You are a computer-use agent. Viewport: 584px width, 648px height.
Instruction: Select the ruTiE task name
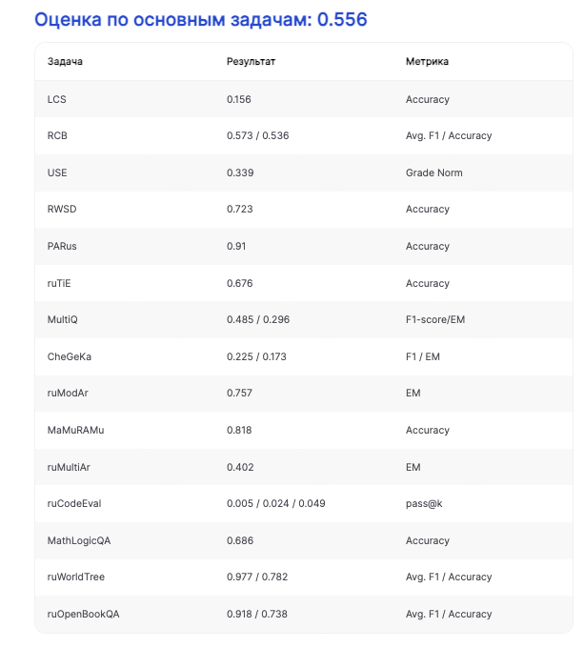click(x=61, y=283)
